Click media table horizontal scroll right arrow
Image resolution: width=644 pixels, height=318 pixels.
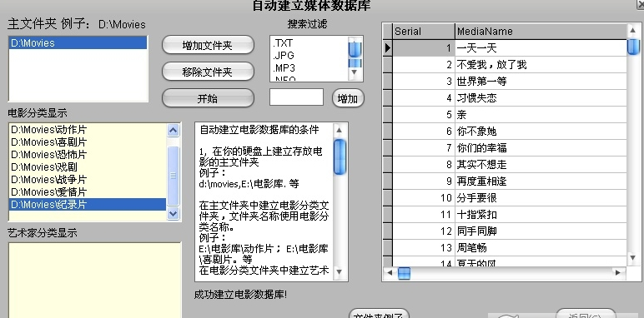click(x=617, y=272)
